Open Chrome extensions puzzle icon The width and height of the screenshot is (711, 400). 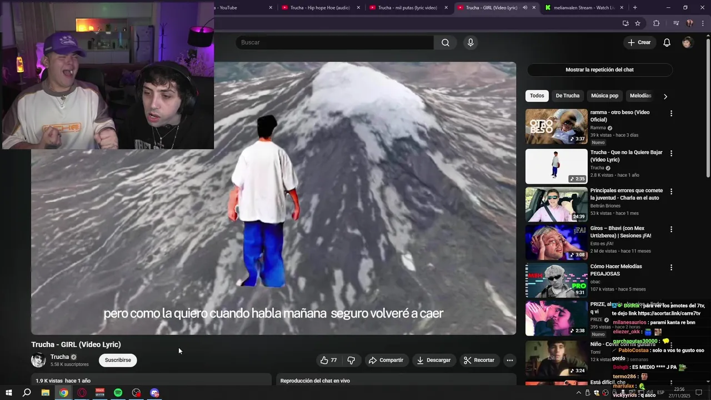click(x=657, y=23)
